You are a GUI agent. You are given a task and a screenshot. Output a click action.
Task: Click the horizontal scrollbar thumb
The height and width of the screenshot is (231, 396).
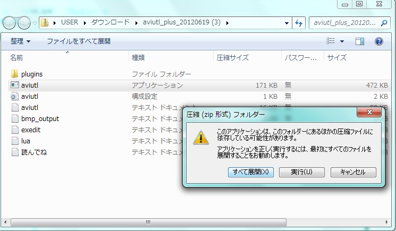(148, 222)
